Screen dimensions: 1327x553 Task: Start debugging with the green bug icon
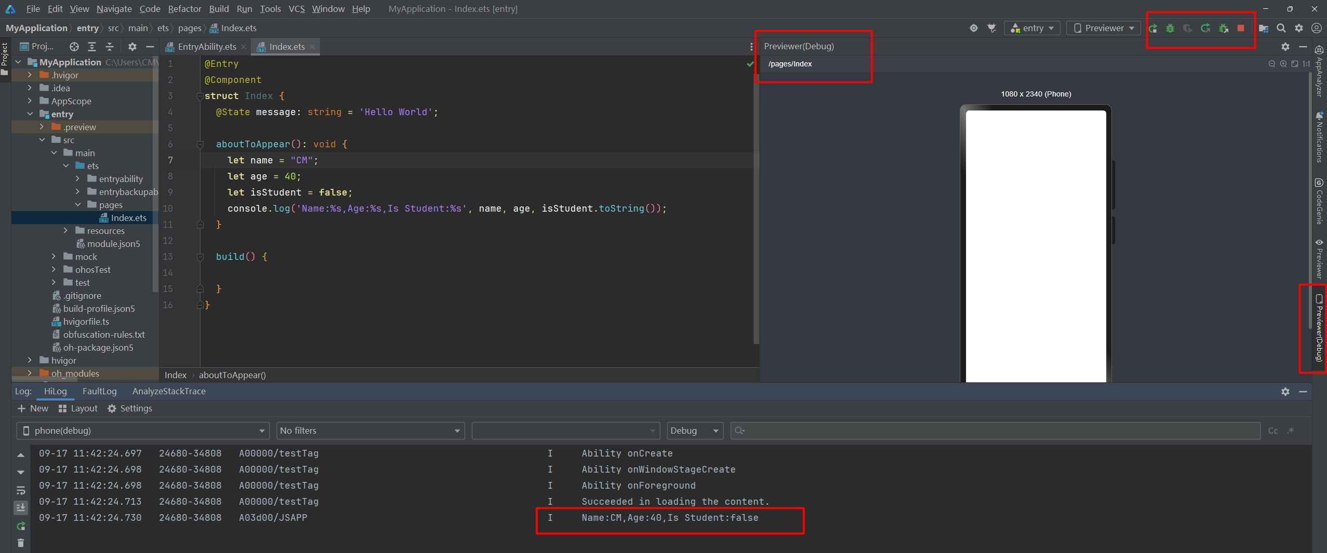[1170, 29]
